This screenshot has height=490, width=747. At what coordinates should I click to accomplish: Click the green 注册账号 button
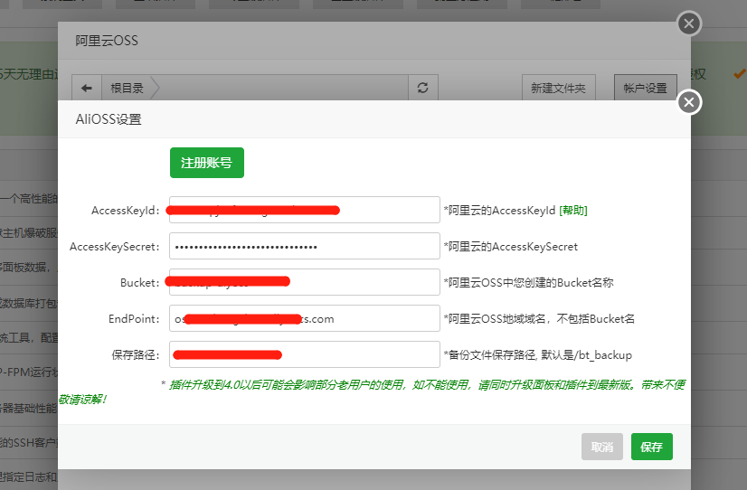click(207, 163)
